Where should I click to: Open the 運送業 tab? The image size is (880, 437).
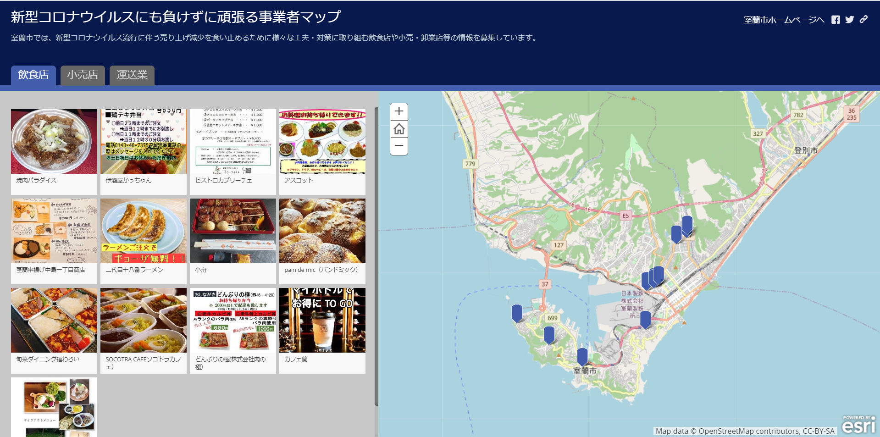coord(132,75)
